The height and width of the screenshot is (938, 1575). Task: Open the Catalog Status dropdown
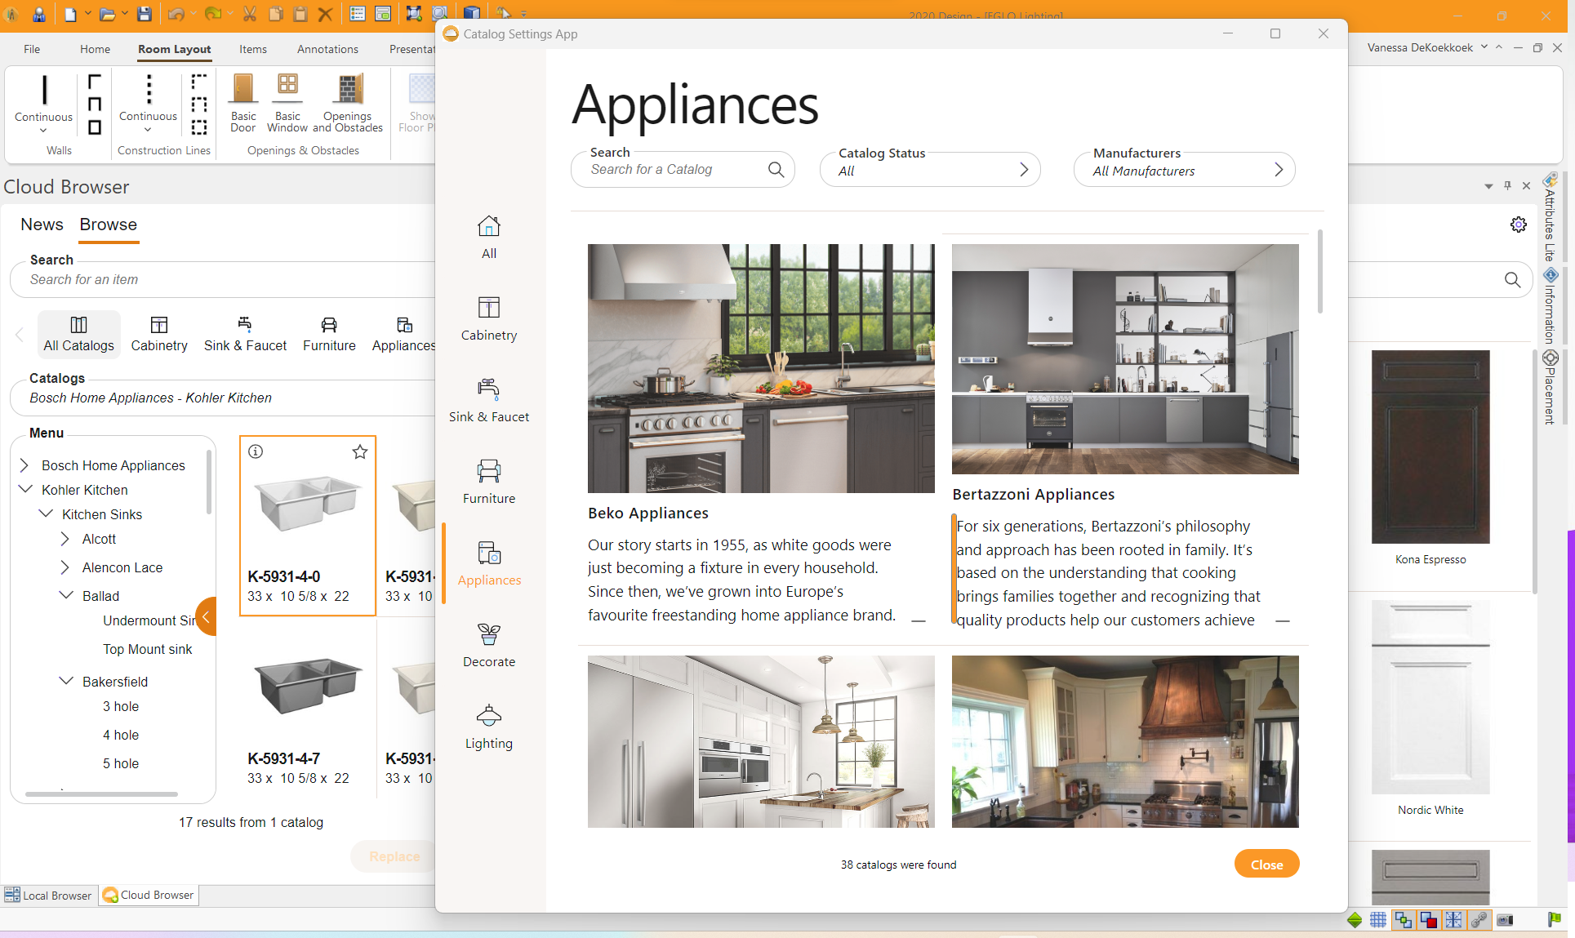pos(930,169)
